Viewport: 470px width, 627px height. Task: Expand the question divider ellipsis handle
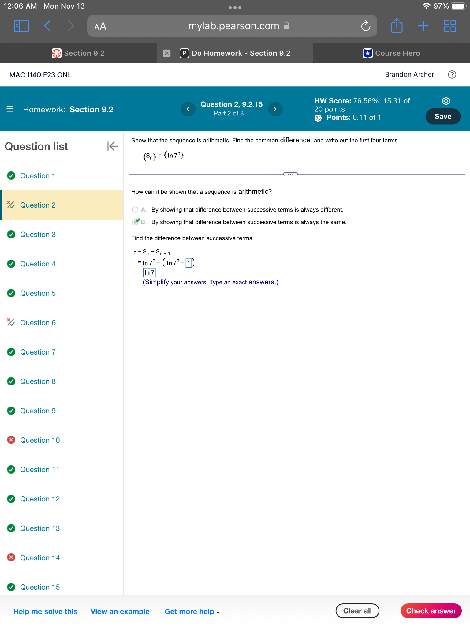pyautogui.click(x=290, y=174)
